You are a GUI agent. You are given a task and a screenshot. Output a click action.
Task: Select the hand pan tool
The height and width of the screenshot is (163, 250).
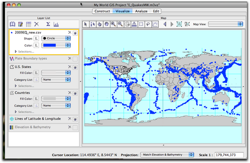tap(106, 24)
